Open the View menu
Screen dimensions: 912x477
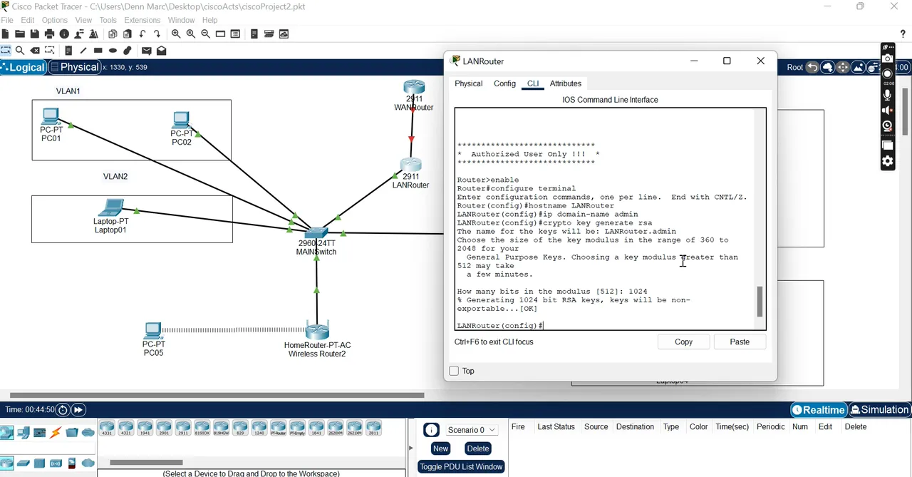[x=83, y=20]
